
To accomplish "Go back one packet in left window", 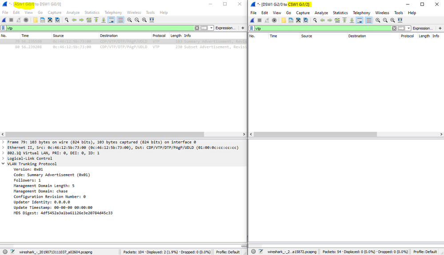I will (x=74, y=20).
